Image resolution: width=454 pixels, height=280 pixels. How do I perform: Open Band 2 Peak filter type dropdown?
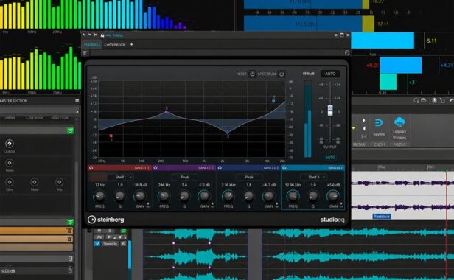tap(185, 177)
